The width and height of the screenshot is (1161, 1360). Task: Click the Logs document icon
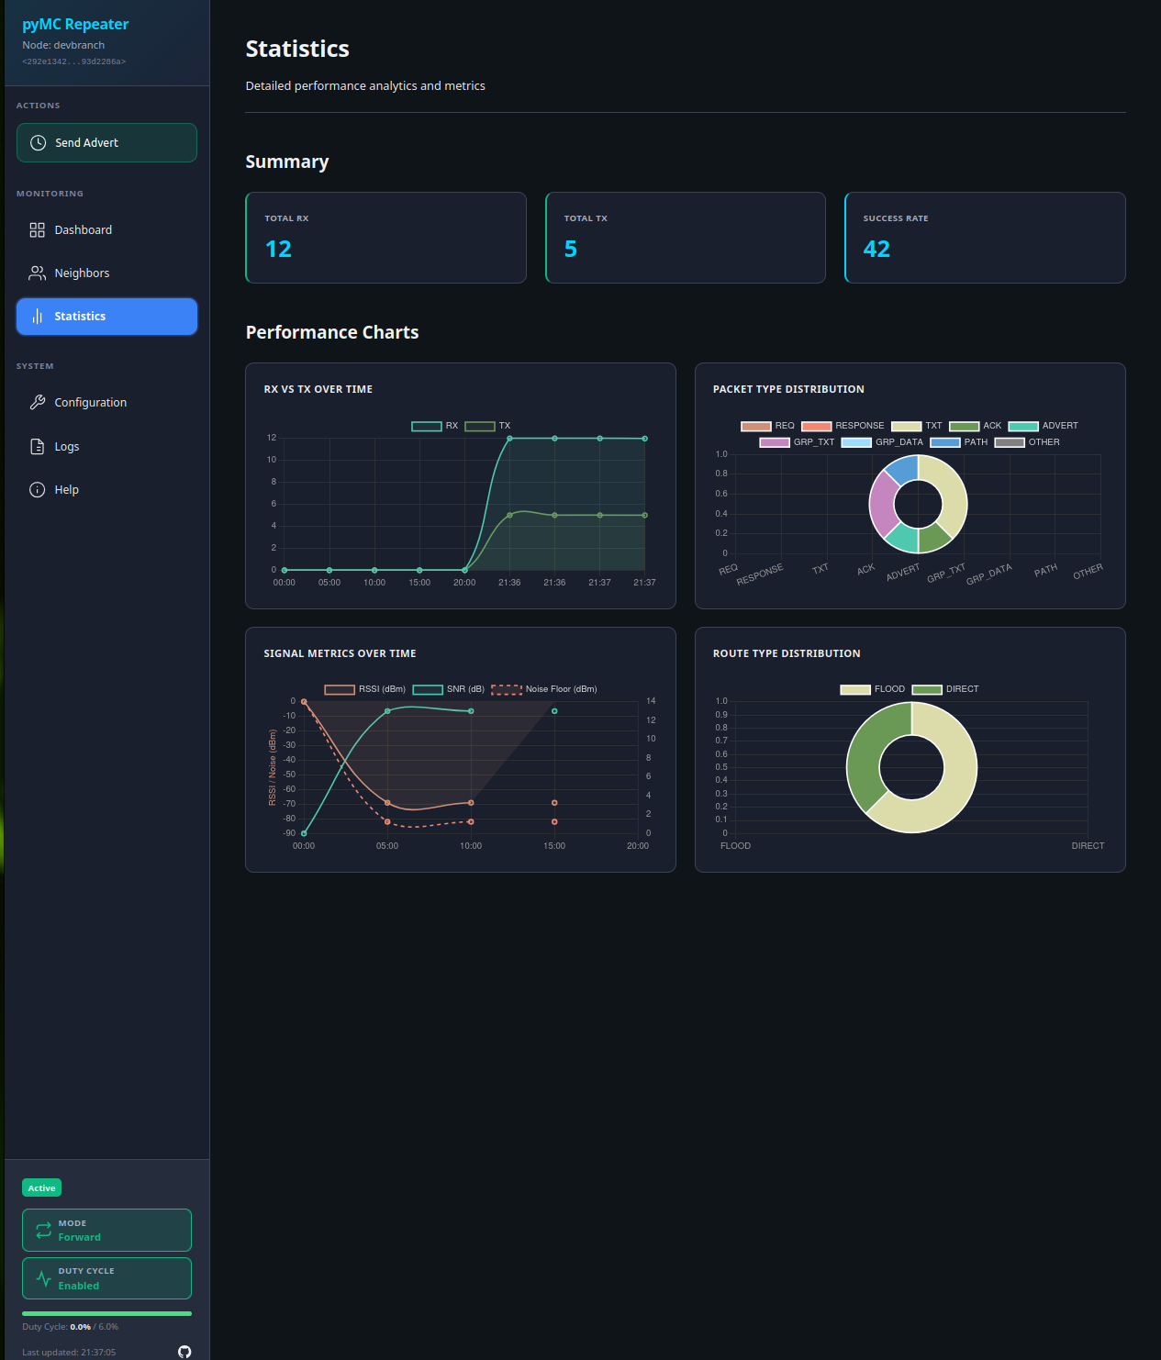(x=38, y=447)
